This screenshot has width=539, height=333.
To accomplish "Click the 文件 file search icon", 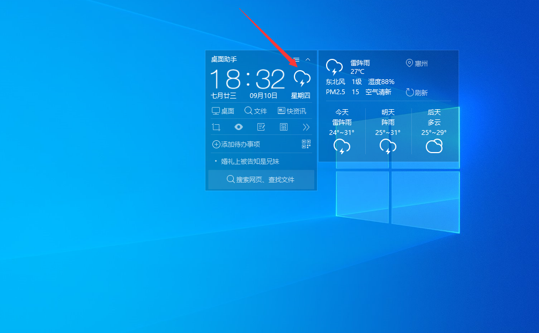I will [x=247, y=110].
